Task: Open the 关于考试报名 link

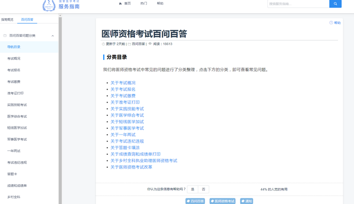Action: (123, 89)
